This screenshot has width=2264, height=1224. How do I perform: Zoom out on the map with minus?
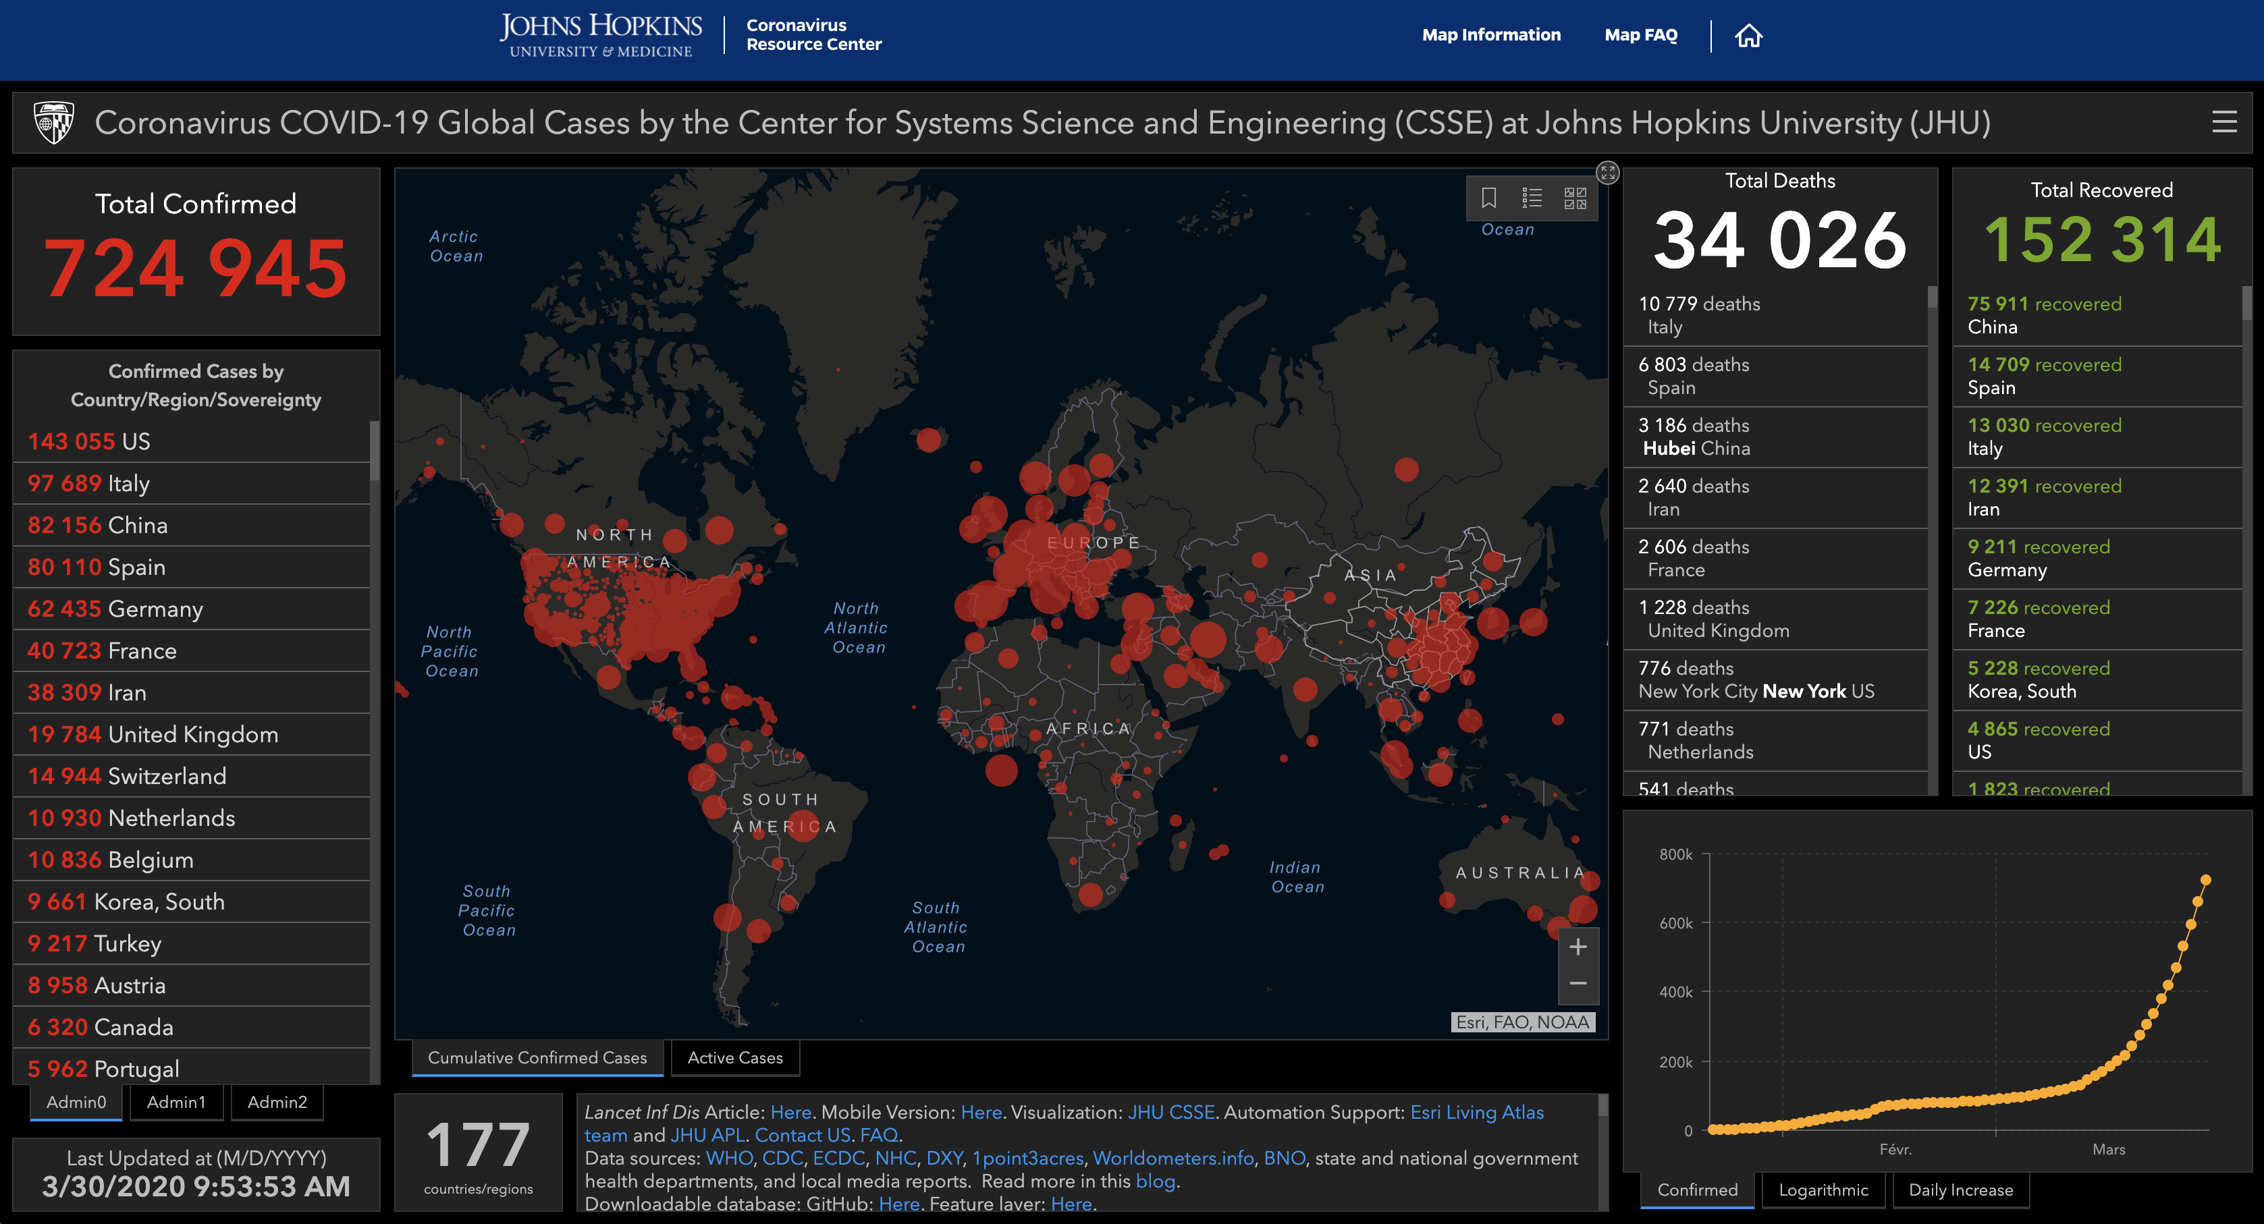(1578, 983)
